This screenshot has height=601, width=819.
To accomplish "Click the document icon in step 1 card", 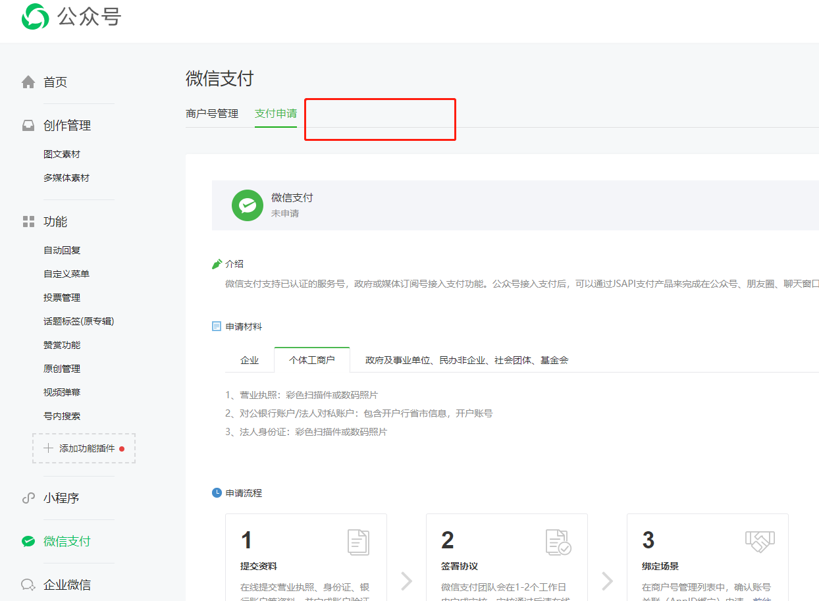I will coord(358,542).
